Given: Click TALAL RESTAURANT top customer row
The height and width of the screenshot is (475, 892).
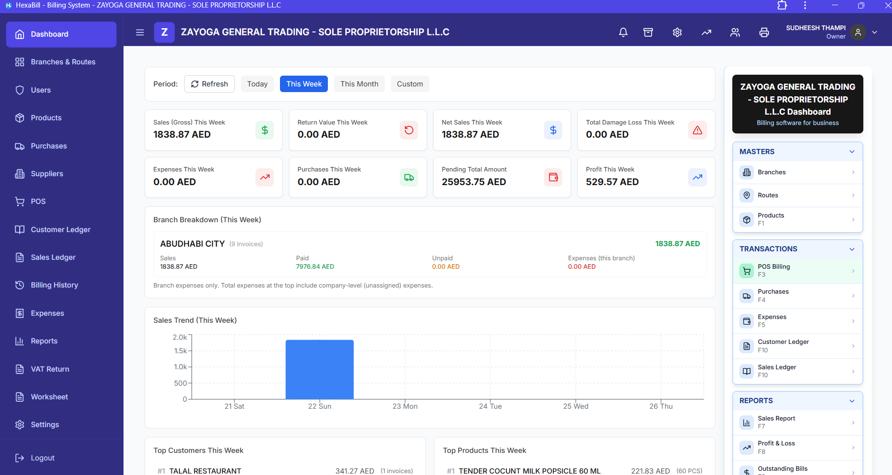Looking at the screenshot, I should 285,470.
